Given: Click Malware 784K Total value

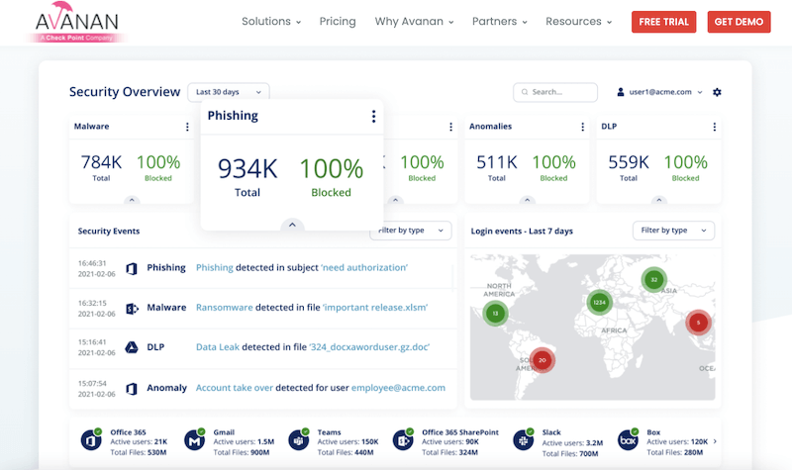Looking at the screenshot, I should pyautogui.click(x=101, y=162).
